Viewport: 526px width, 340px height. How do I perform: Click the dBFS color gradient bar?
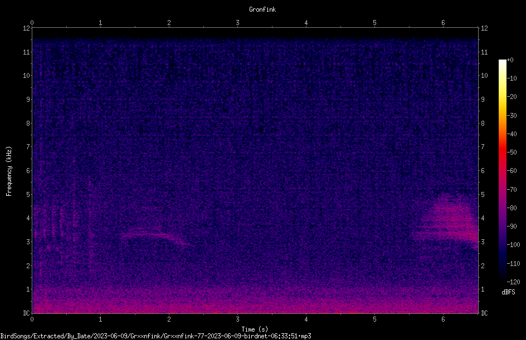[x=502, y=171]
